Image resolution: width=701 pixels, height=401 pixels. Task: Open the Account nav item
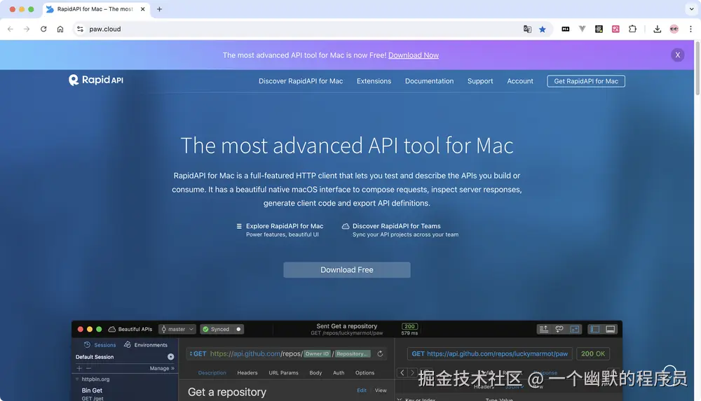pyautogui.click(x=520, y=80)
